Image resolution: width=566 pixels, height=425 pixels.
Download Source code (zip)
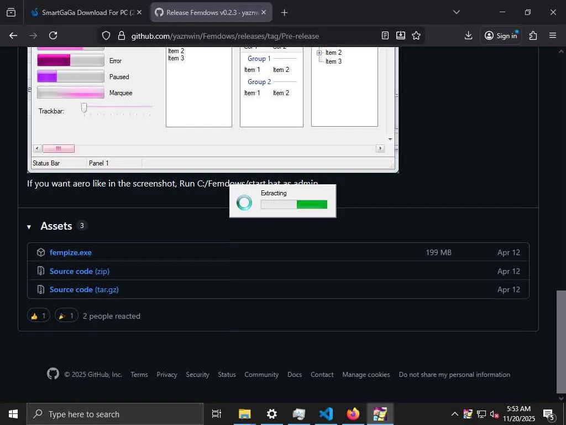[x=80, y=271]
